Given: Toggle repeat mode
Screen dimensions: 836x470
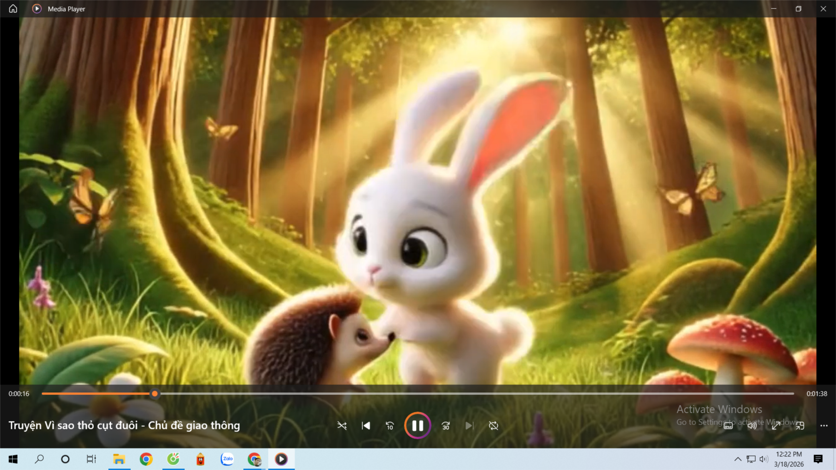Looking at the screenshot, I should tap(493, 425).
